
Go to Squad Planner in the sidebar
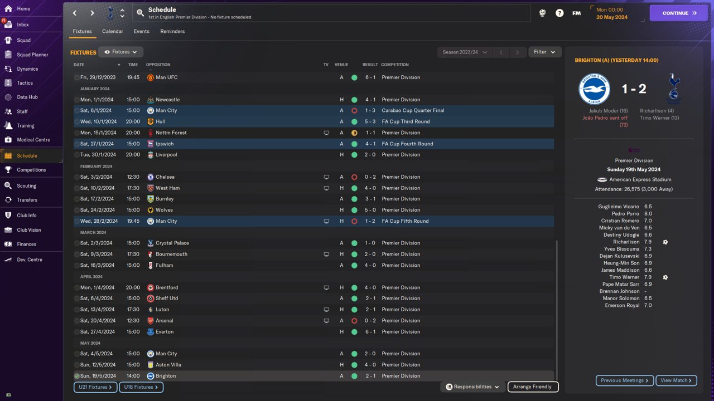tap(31, 55)
